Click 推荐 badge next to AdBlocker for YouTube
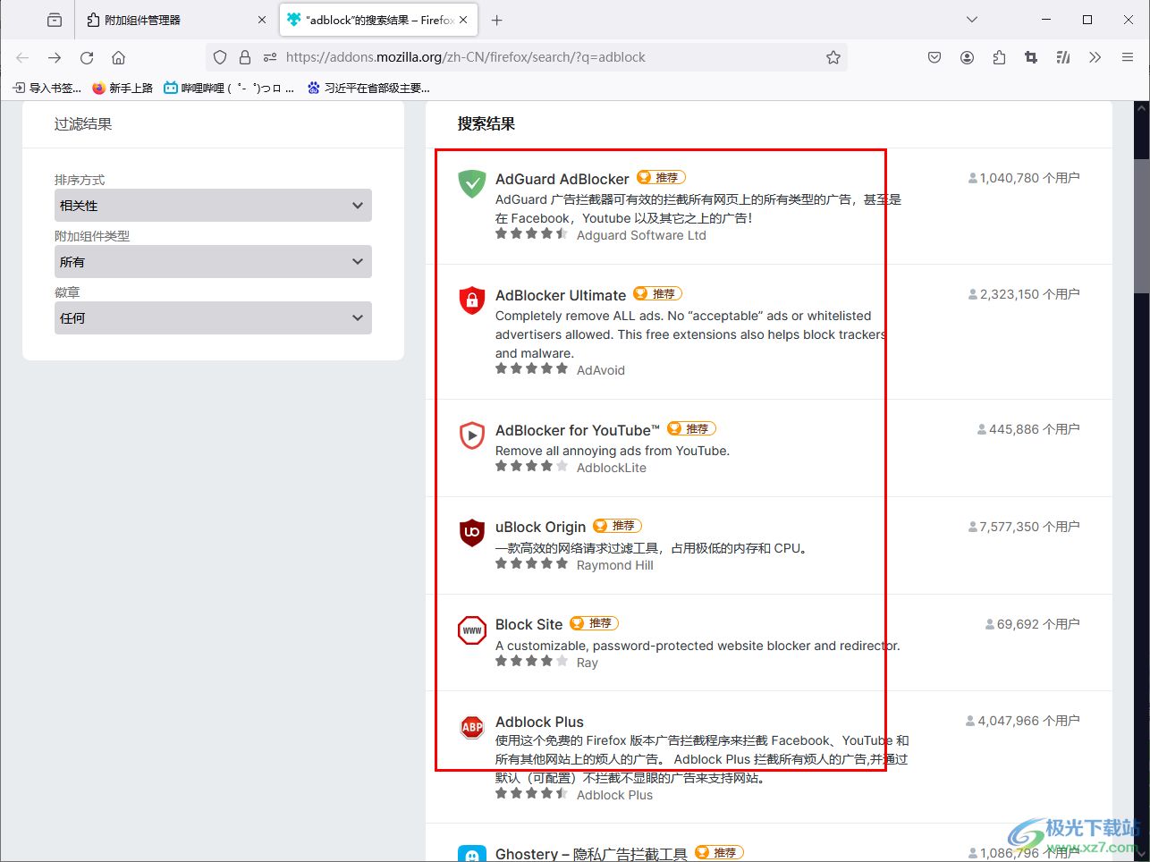 click(x=692, y=428)
